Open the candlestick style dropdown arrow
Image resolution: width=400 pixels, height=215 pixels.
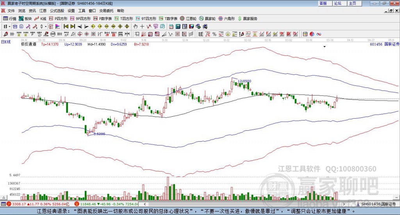46,27
